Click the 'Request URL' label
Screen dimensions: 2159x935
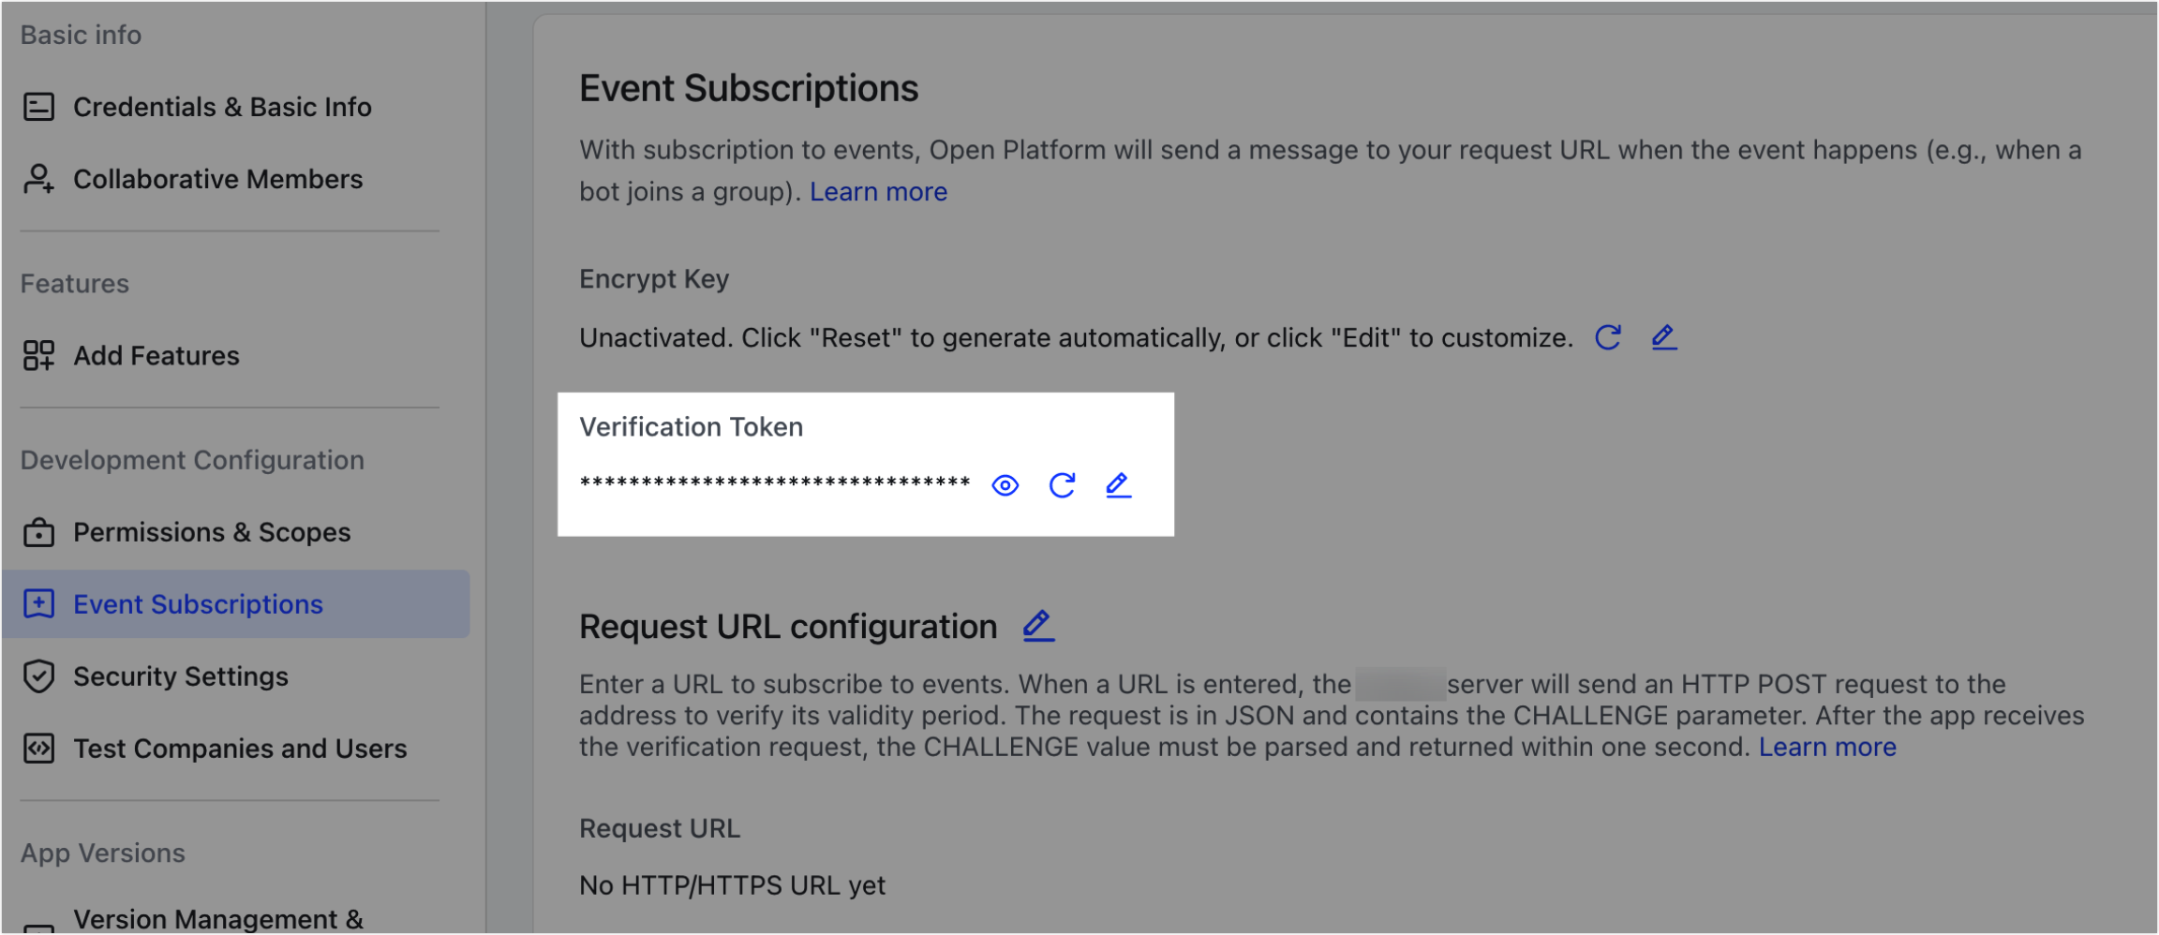[x=660, y=828]
